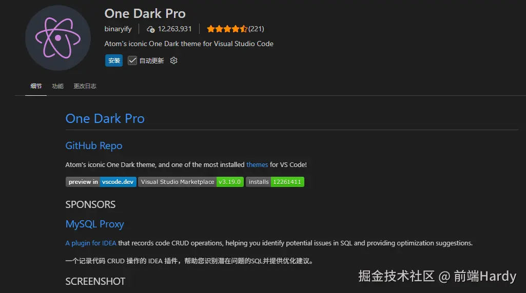Viewport: 526px width, 293px height.
Task: Switch to the 细节 tab
Action: point(36,86)
